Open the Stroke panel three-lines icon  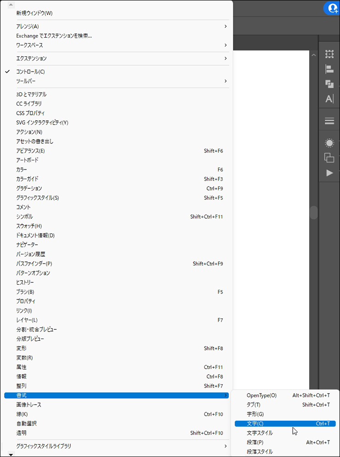click(329, 121)
